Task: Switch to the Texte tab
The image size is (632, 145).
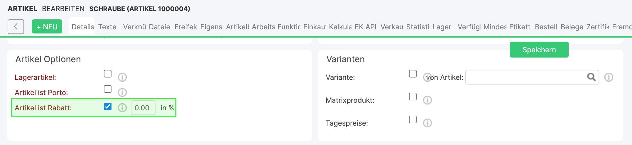Action: coord(107,27)
